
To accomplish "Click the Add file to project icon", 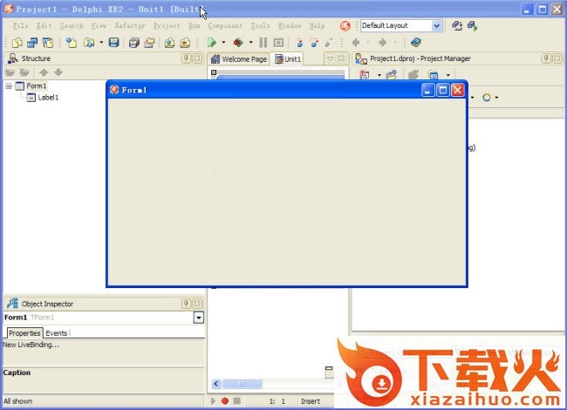I will click(x=169, y=43).
